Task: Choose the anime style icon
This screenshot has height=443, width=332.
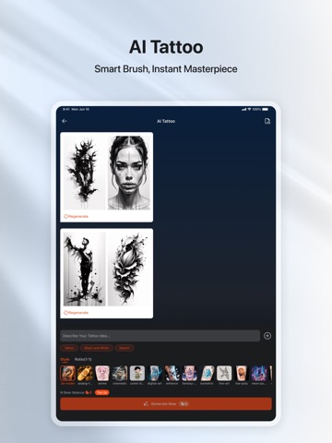Action: (x=102, y=374)
